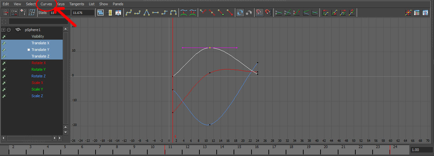Expand the pSphere1 node with plus icon
Viewport: 434px width, 156px height.
click(x=4, y=30)
